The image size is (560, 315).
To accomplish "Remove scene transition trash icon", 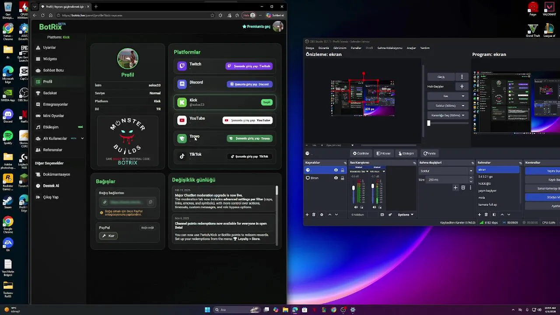I will (463, 187).
